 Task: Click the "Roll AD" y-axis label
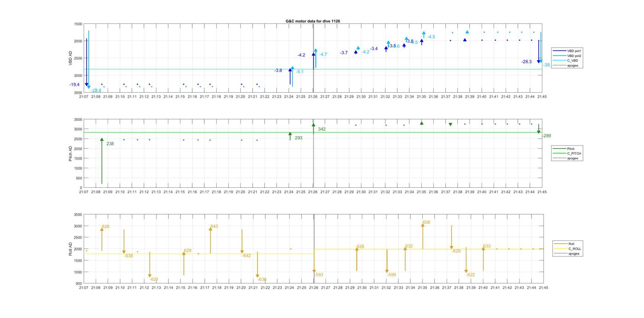70,249
